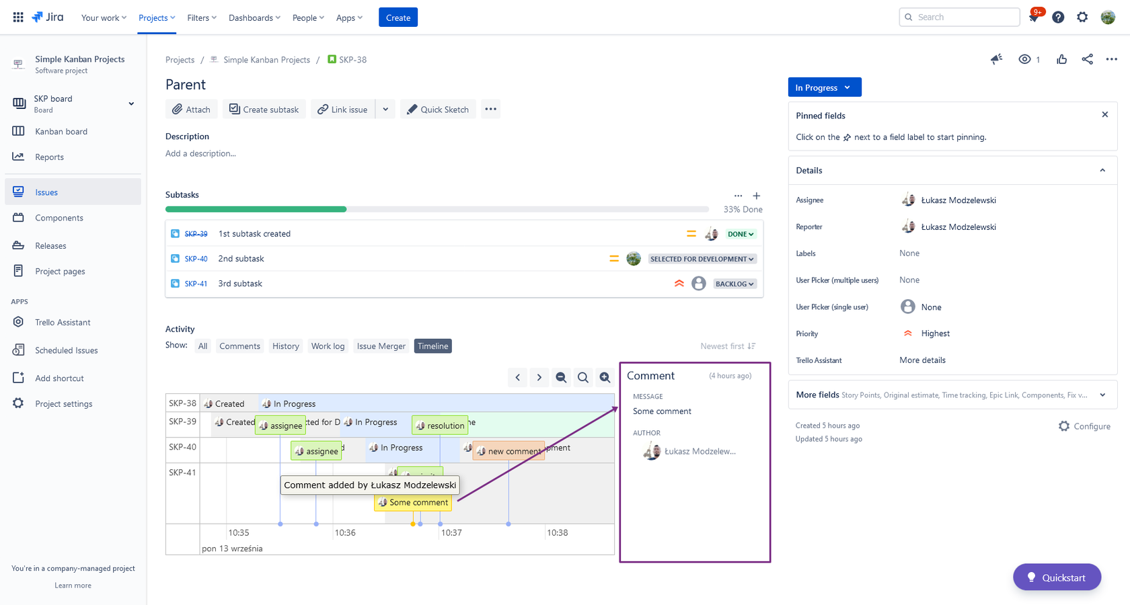Open the issue actions three-dot menu

pyautogui.click(x=1111, y=59)
